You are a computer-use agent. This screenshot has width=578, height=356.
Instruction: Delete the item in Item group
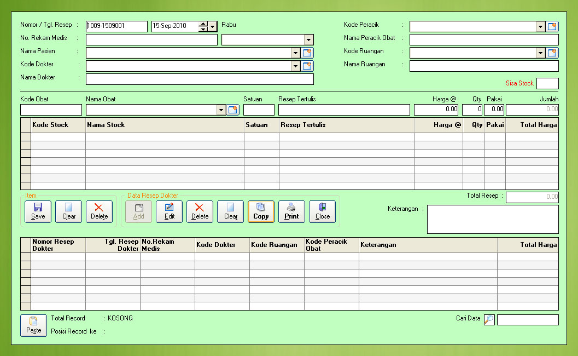(x=99, y=211)
